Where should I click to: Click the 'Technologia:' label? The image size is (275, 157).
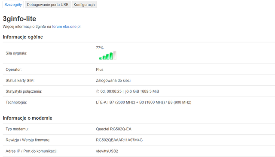pyautogui.click(x=16, y=103)
